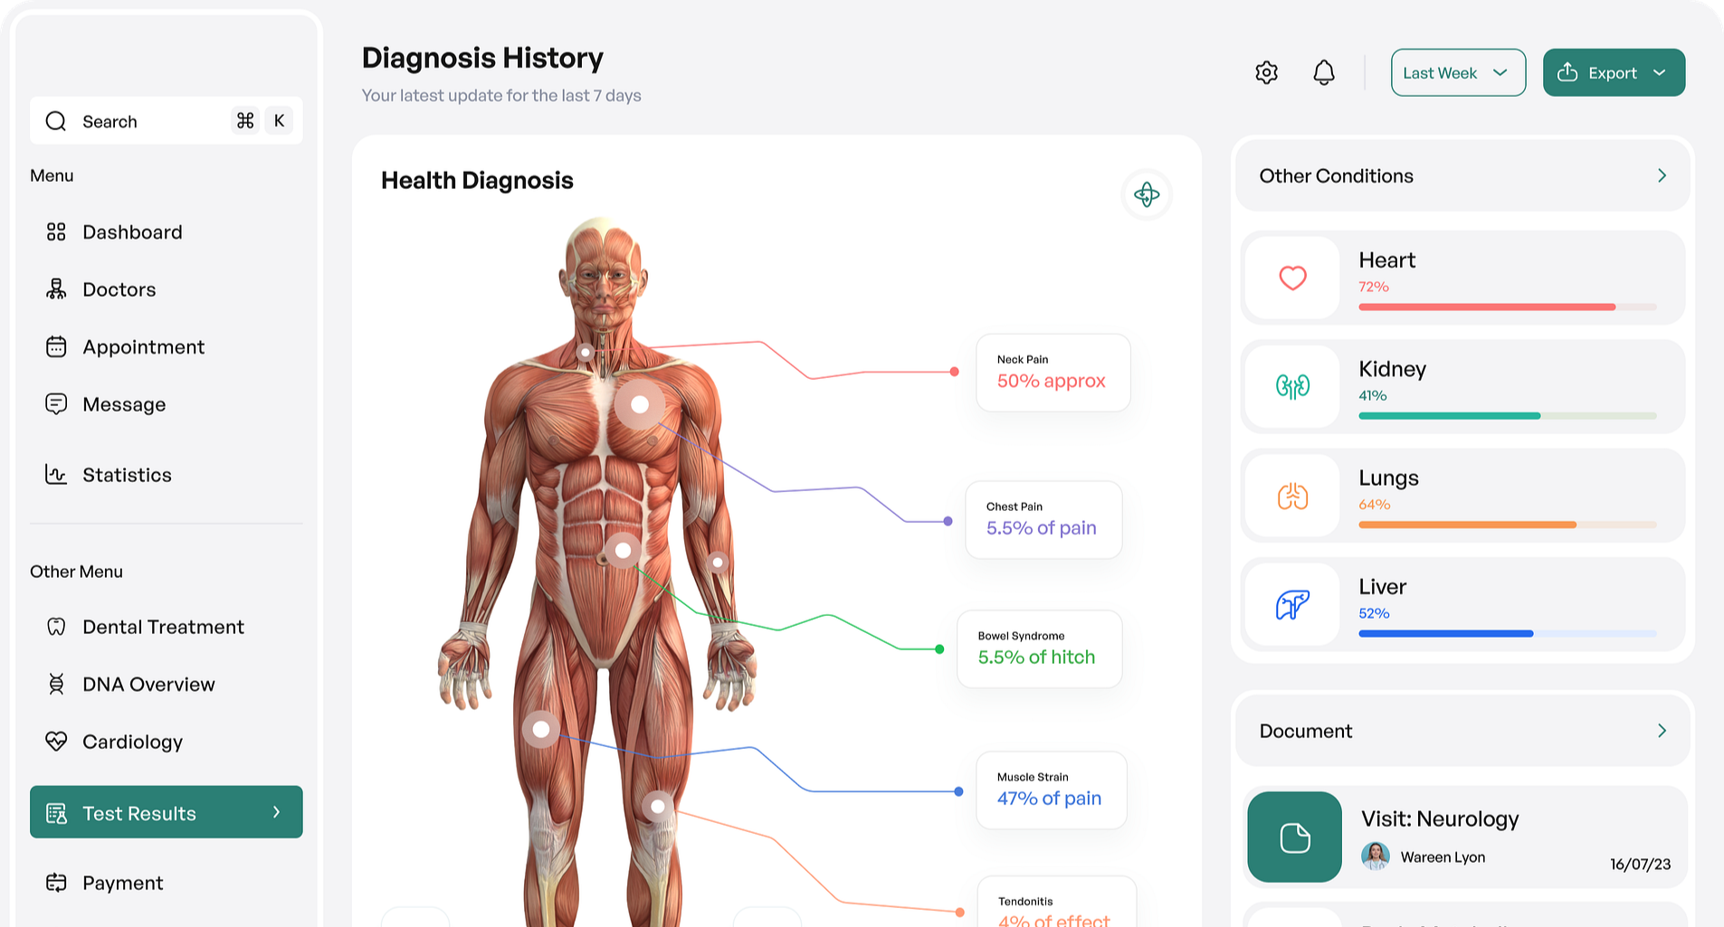
Task: Expand Other Conditions with chevron
Action: pyautogui.click(x=1662, y=175)
